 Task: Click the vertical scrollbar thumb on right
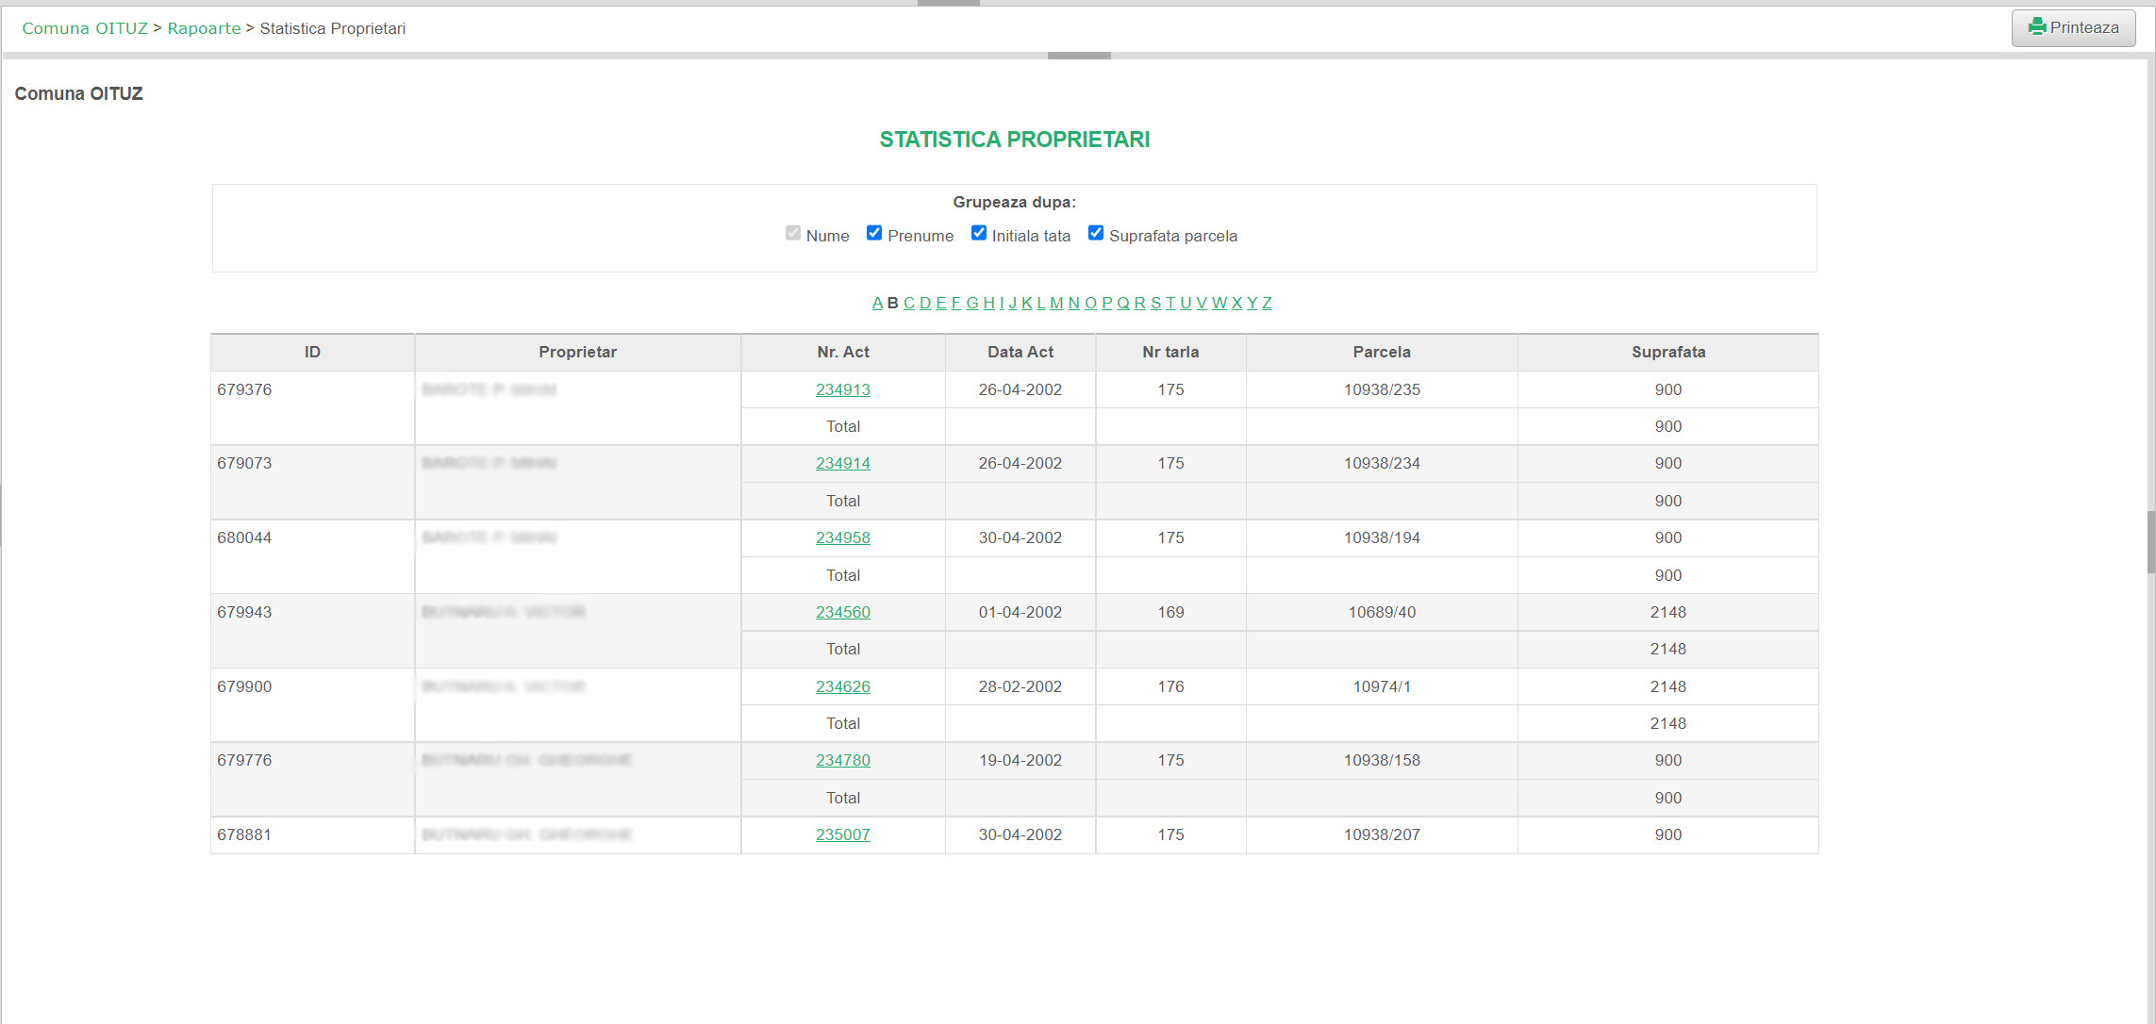pyautogui.click(x=2150, y=542)
